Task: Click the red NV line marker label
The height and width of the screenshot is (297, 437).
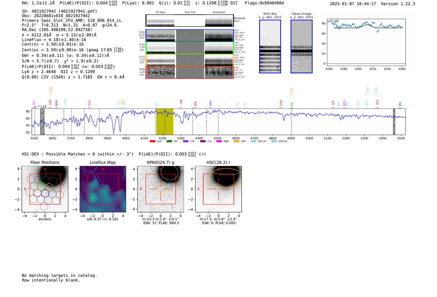Action: point(181,104)
